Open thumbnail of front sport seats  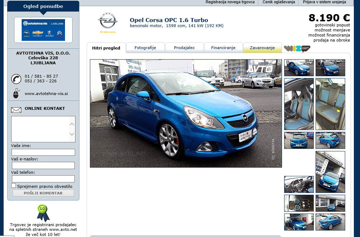click(x=299, y=104)
